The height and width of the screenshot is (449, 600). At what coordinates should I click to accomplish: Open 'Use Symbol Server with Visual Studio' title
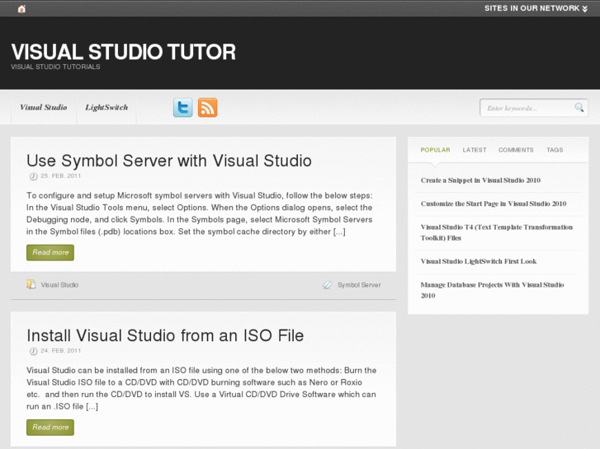tap(169, 161)
